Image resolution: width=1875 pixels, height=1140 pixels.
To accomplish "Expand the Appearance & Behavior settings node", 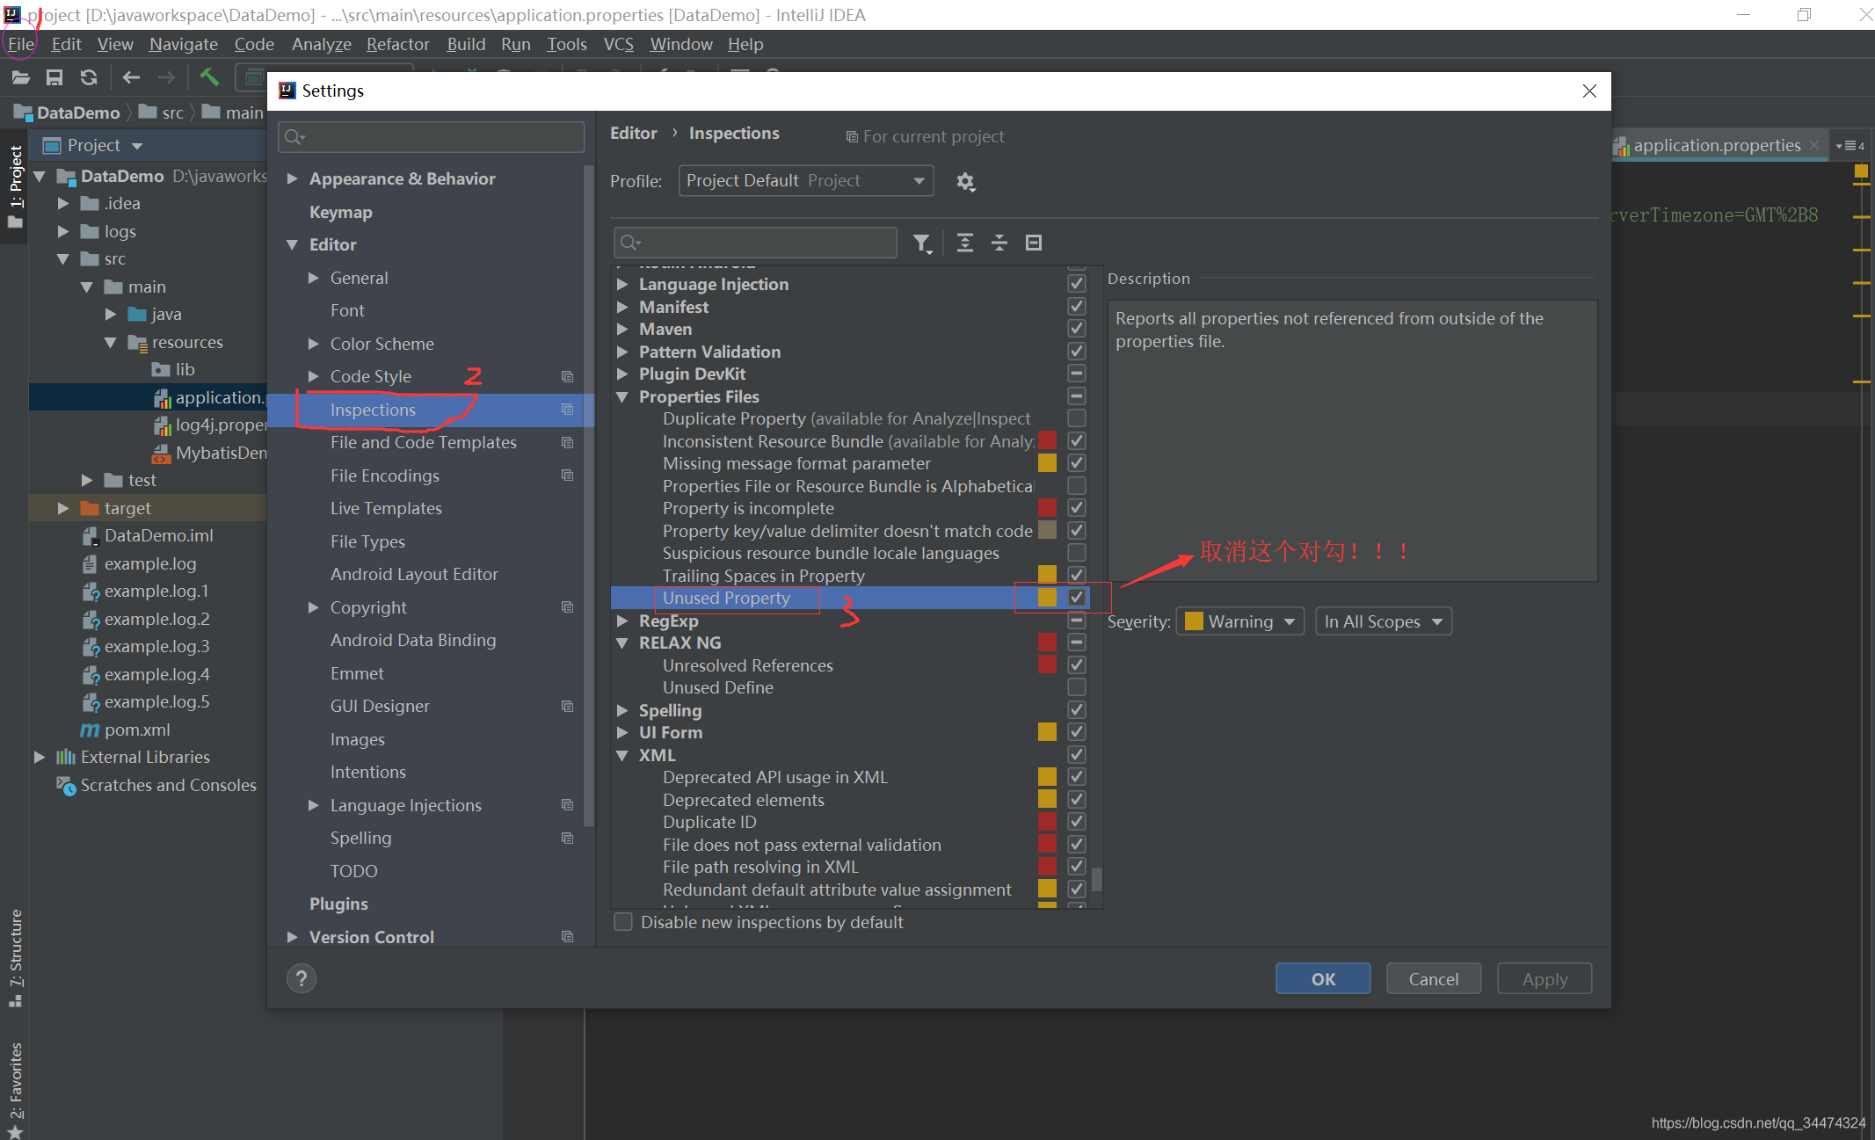I will pos(293,179).
